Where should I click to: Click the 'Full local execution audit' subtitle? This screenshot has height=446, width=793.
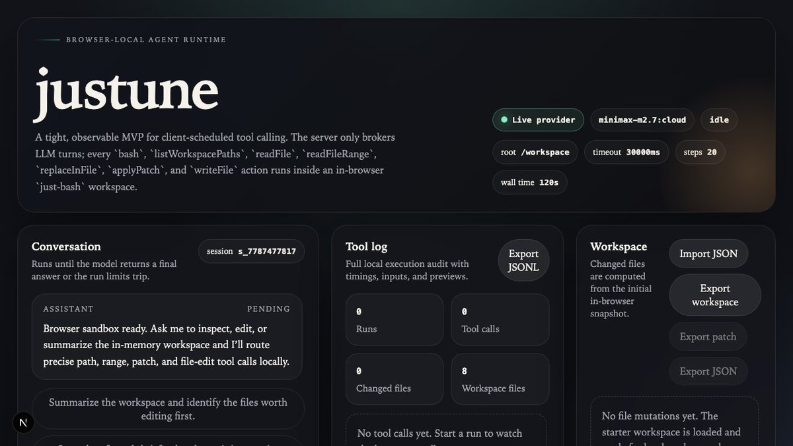[408, 270]
